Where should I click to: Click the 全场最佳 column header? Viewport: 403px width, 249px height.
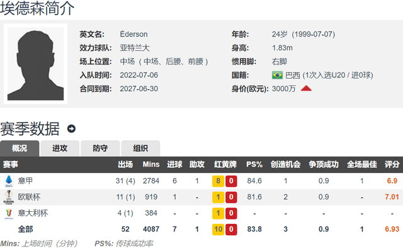point(362,164)
